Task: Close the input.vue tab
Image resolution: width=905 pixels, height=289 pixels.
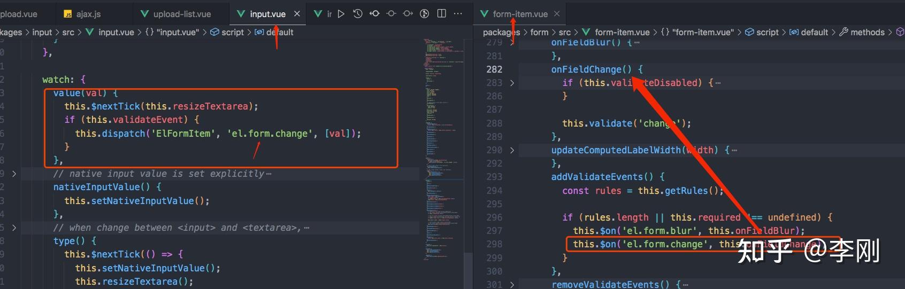Action: pos(297,14)
